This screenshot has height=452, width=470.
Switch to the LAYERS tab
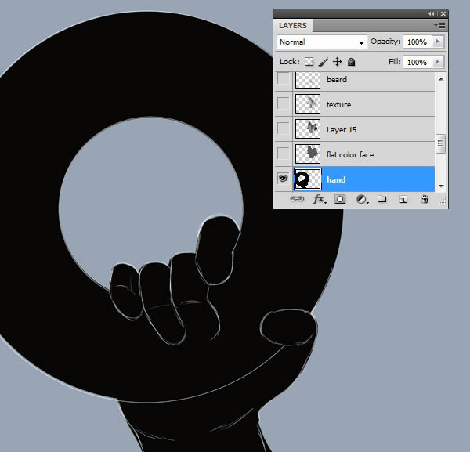coord(292,26)
